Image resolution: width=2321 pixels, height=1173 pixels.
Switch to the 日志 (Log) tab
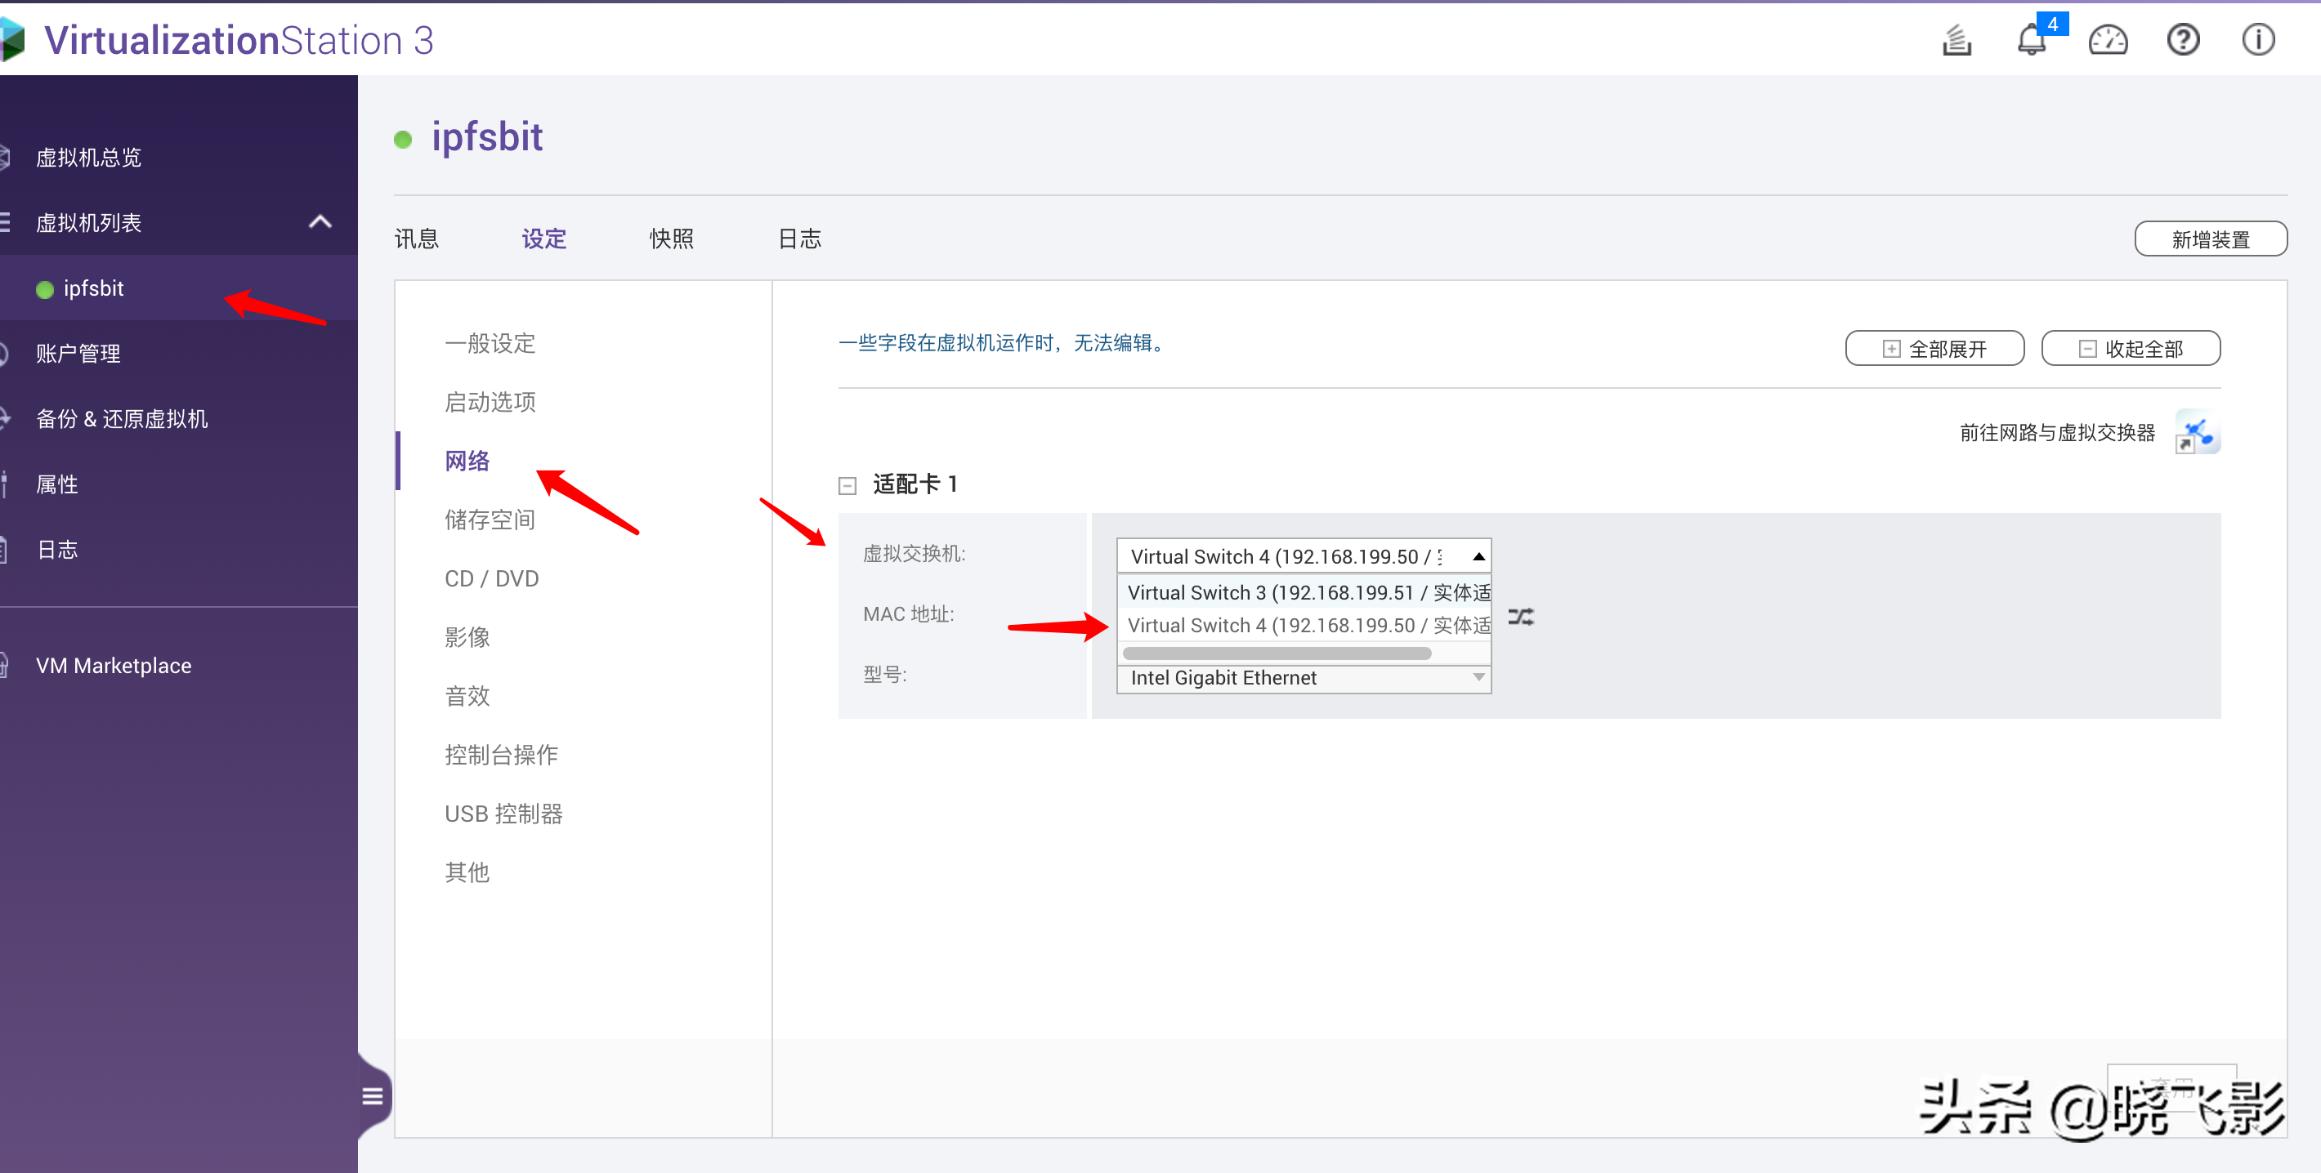click(x=800, y=239)
